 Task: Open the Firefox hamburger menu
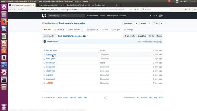point(195,10)
